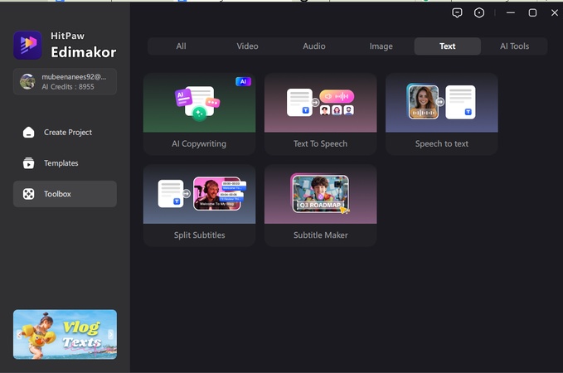Open the AI Tools tab

[514, 46]
